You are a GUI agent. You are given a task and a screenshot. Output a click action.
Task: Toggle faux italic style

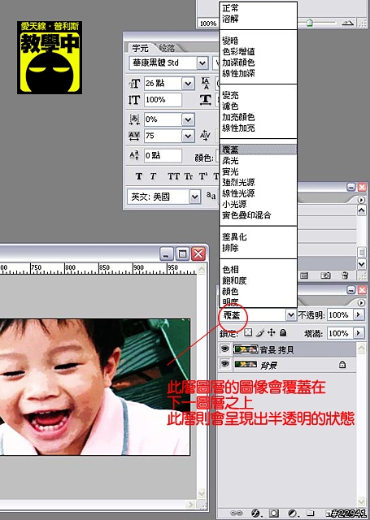pos(153,176)
